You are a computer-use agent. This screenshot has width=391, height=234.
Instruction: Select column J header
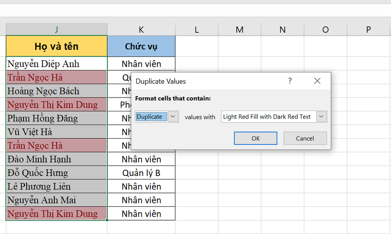56,29
